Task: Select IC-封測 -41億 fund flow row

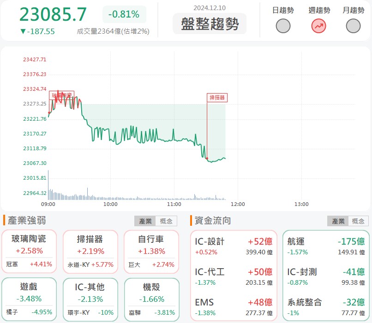Action: [x=326, y=276]
